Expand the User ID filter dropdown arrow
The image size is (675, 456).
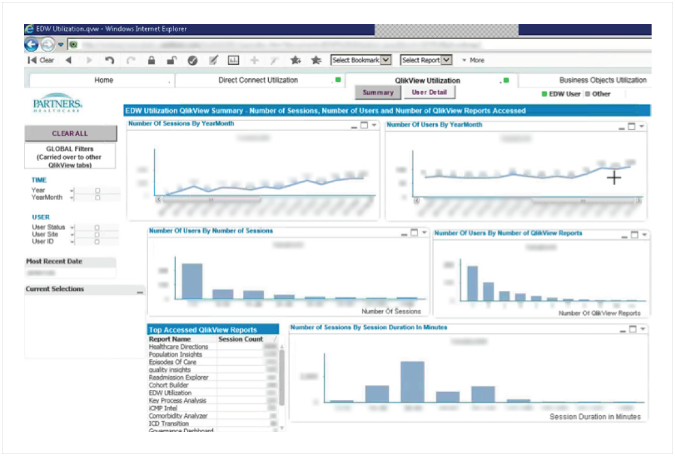(72, 242)
